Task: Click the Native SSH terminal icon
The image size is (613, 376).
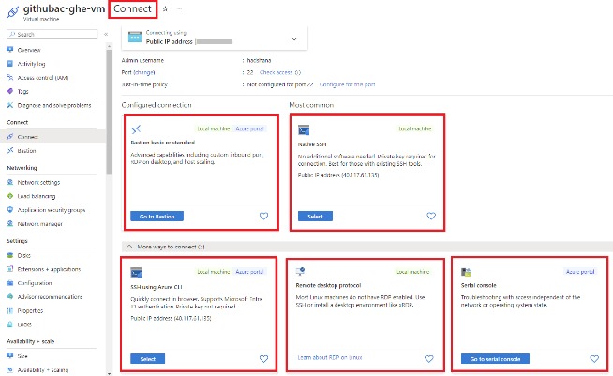Action: [x=304, y=129]
